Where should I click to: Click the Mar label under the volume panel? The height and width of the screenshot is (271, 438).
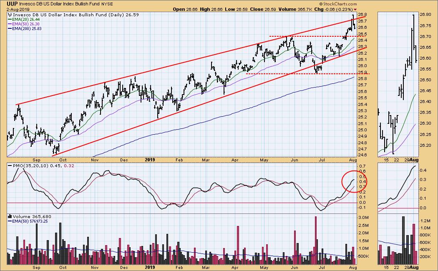tap(206, 267)
